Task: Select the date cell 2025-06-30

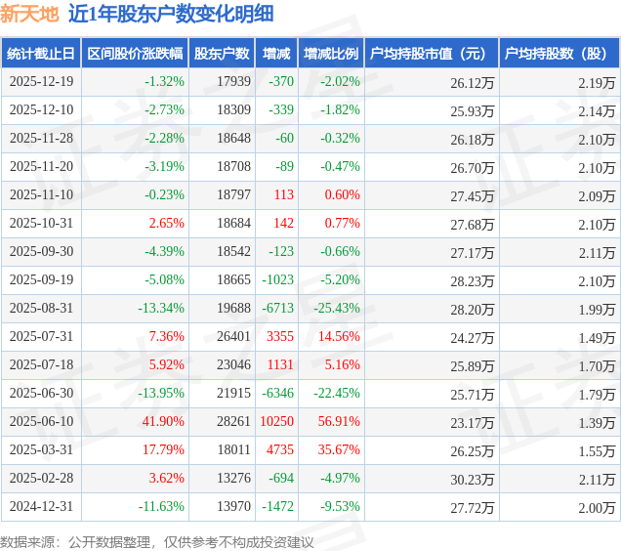Action: (x=42, y=394)
